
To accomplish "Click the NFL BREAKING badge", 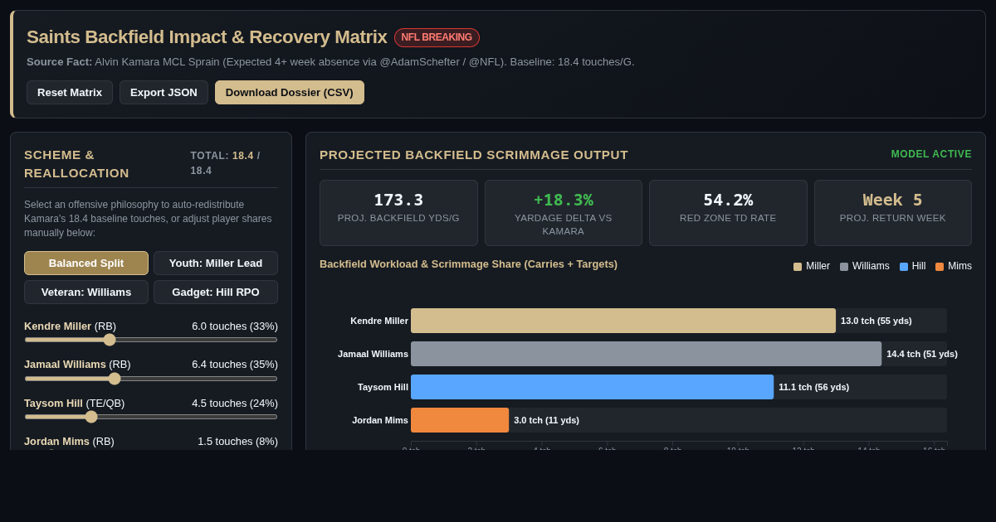I will tap(437, 37).
